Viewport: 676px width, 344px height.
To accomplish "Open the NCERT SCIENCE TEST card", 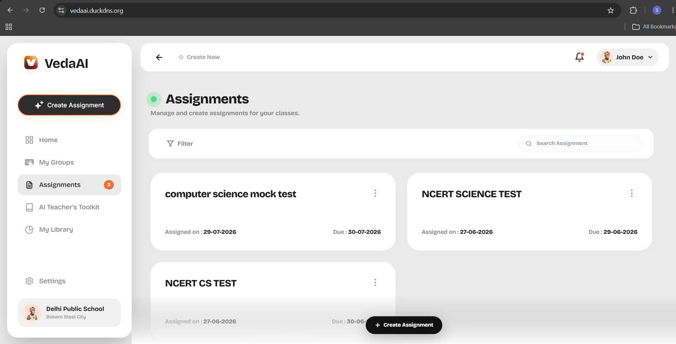I will pyautogui.click(x=529, y=212).
